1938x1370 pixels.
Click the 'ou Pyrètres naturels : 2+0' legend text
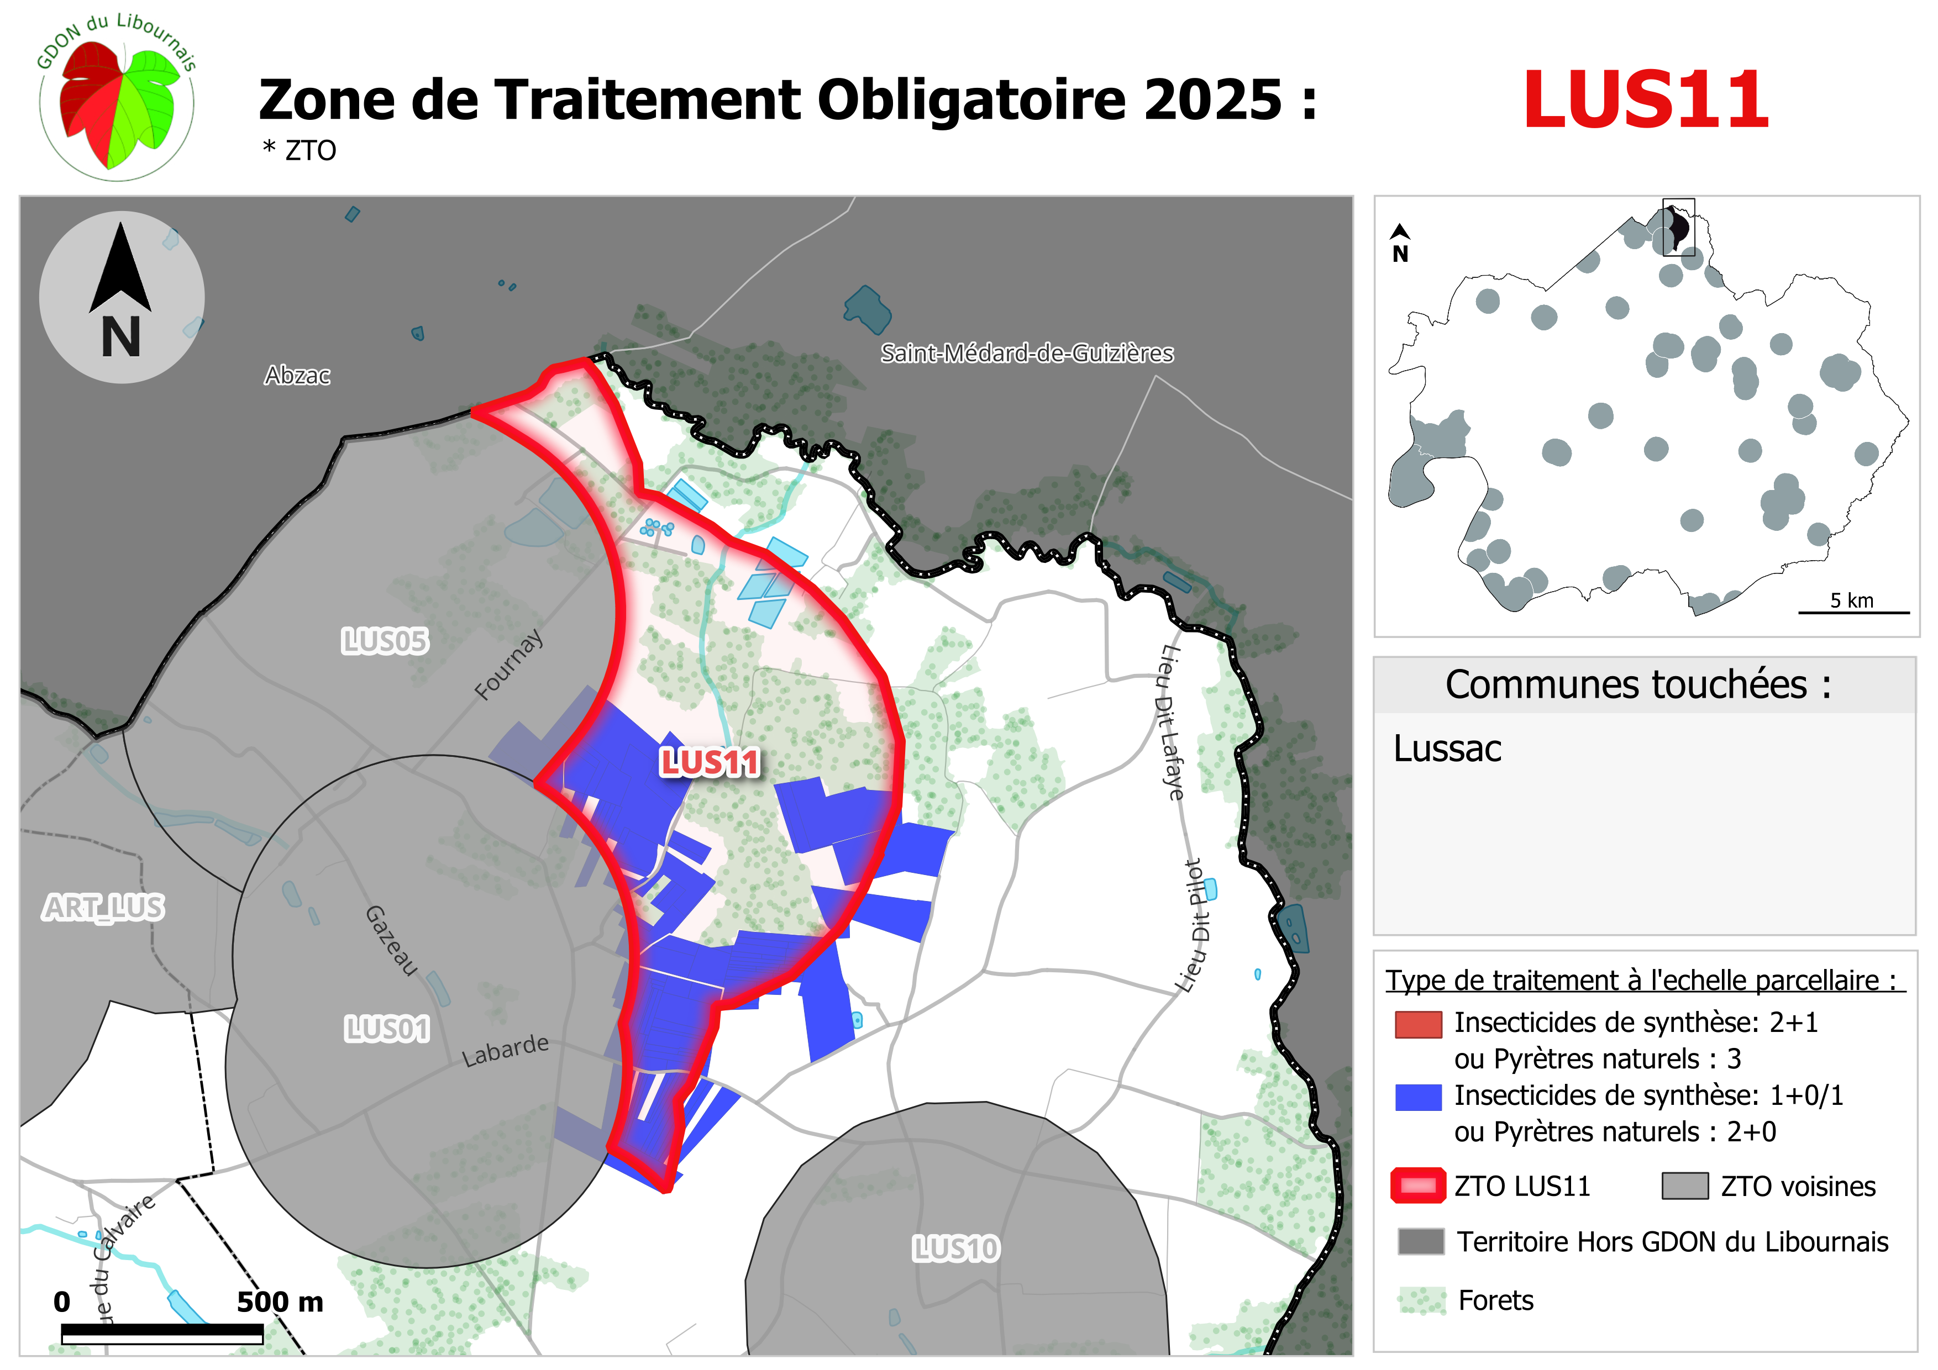1615,1131
